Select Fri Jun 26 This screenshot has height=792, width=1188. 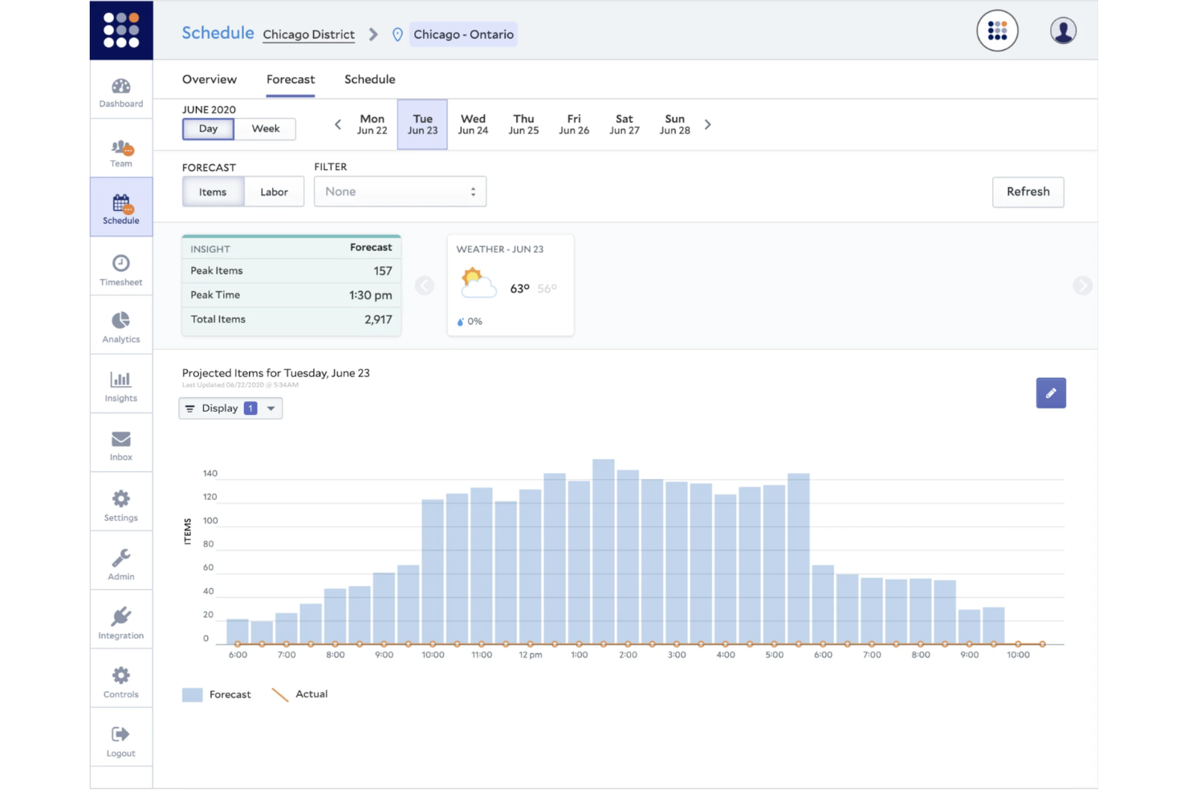pos(574,124)
